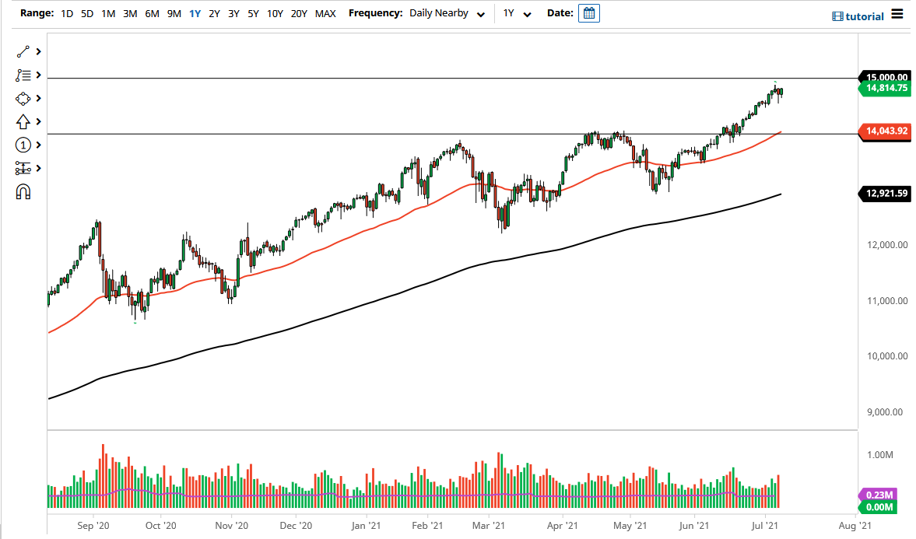Click the tutorial film strip icon
916x539 pixels.
(838, 16)
